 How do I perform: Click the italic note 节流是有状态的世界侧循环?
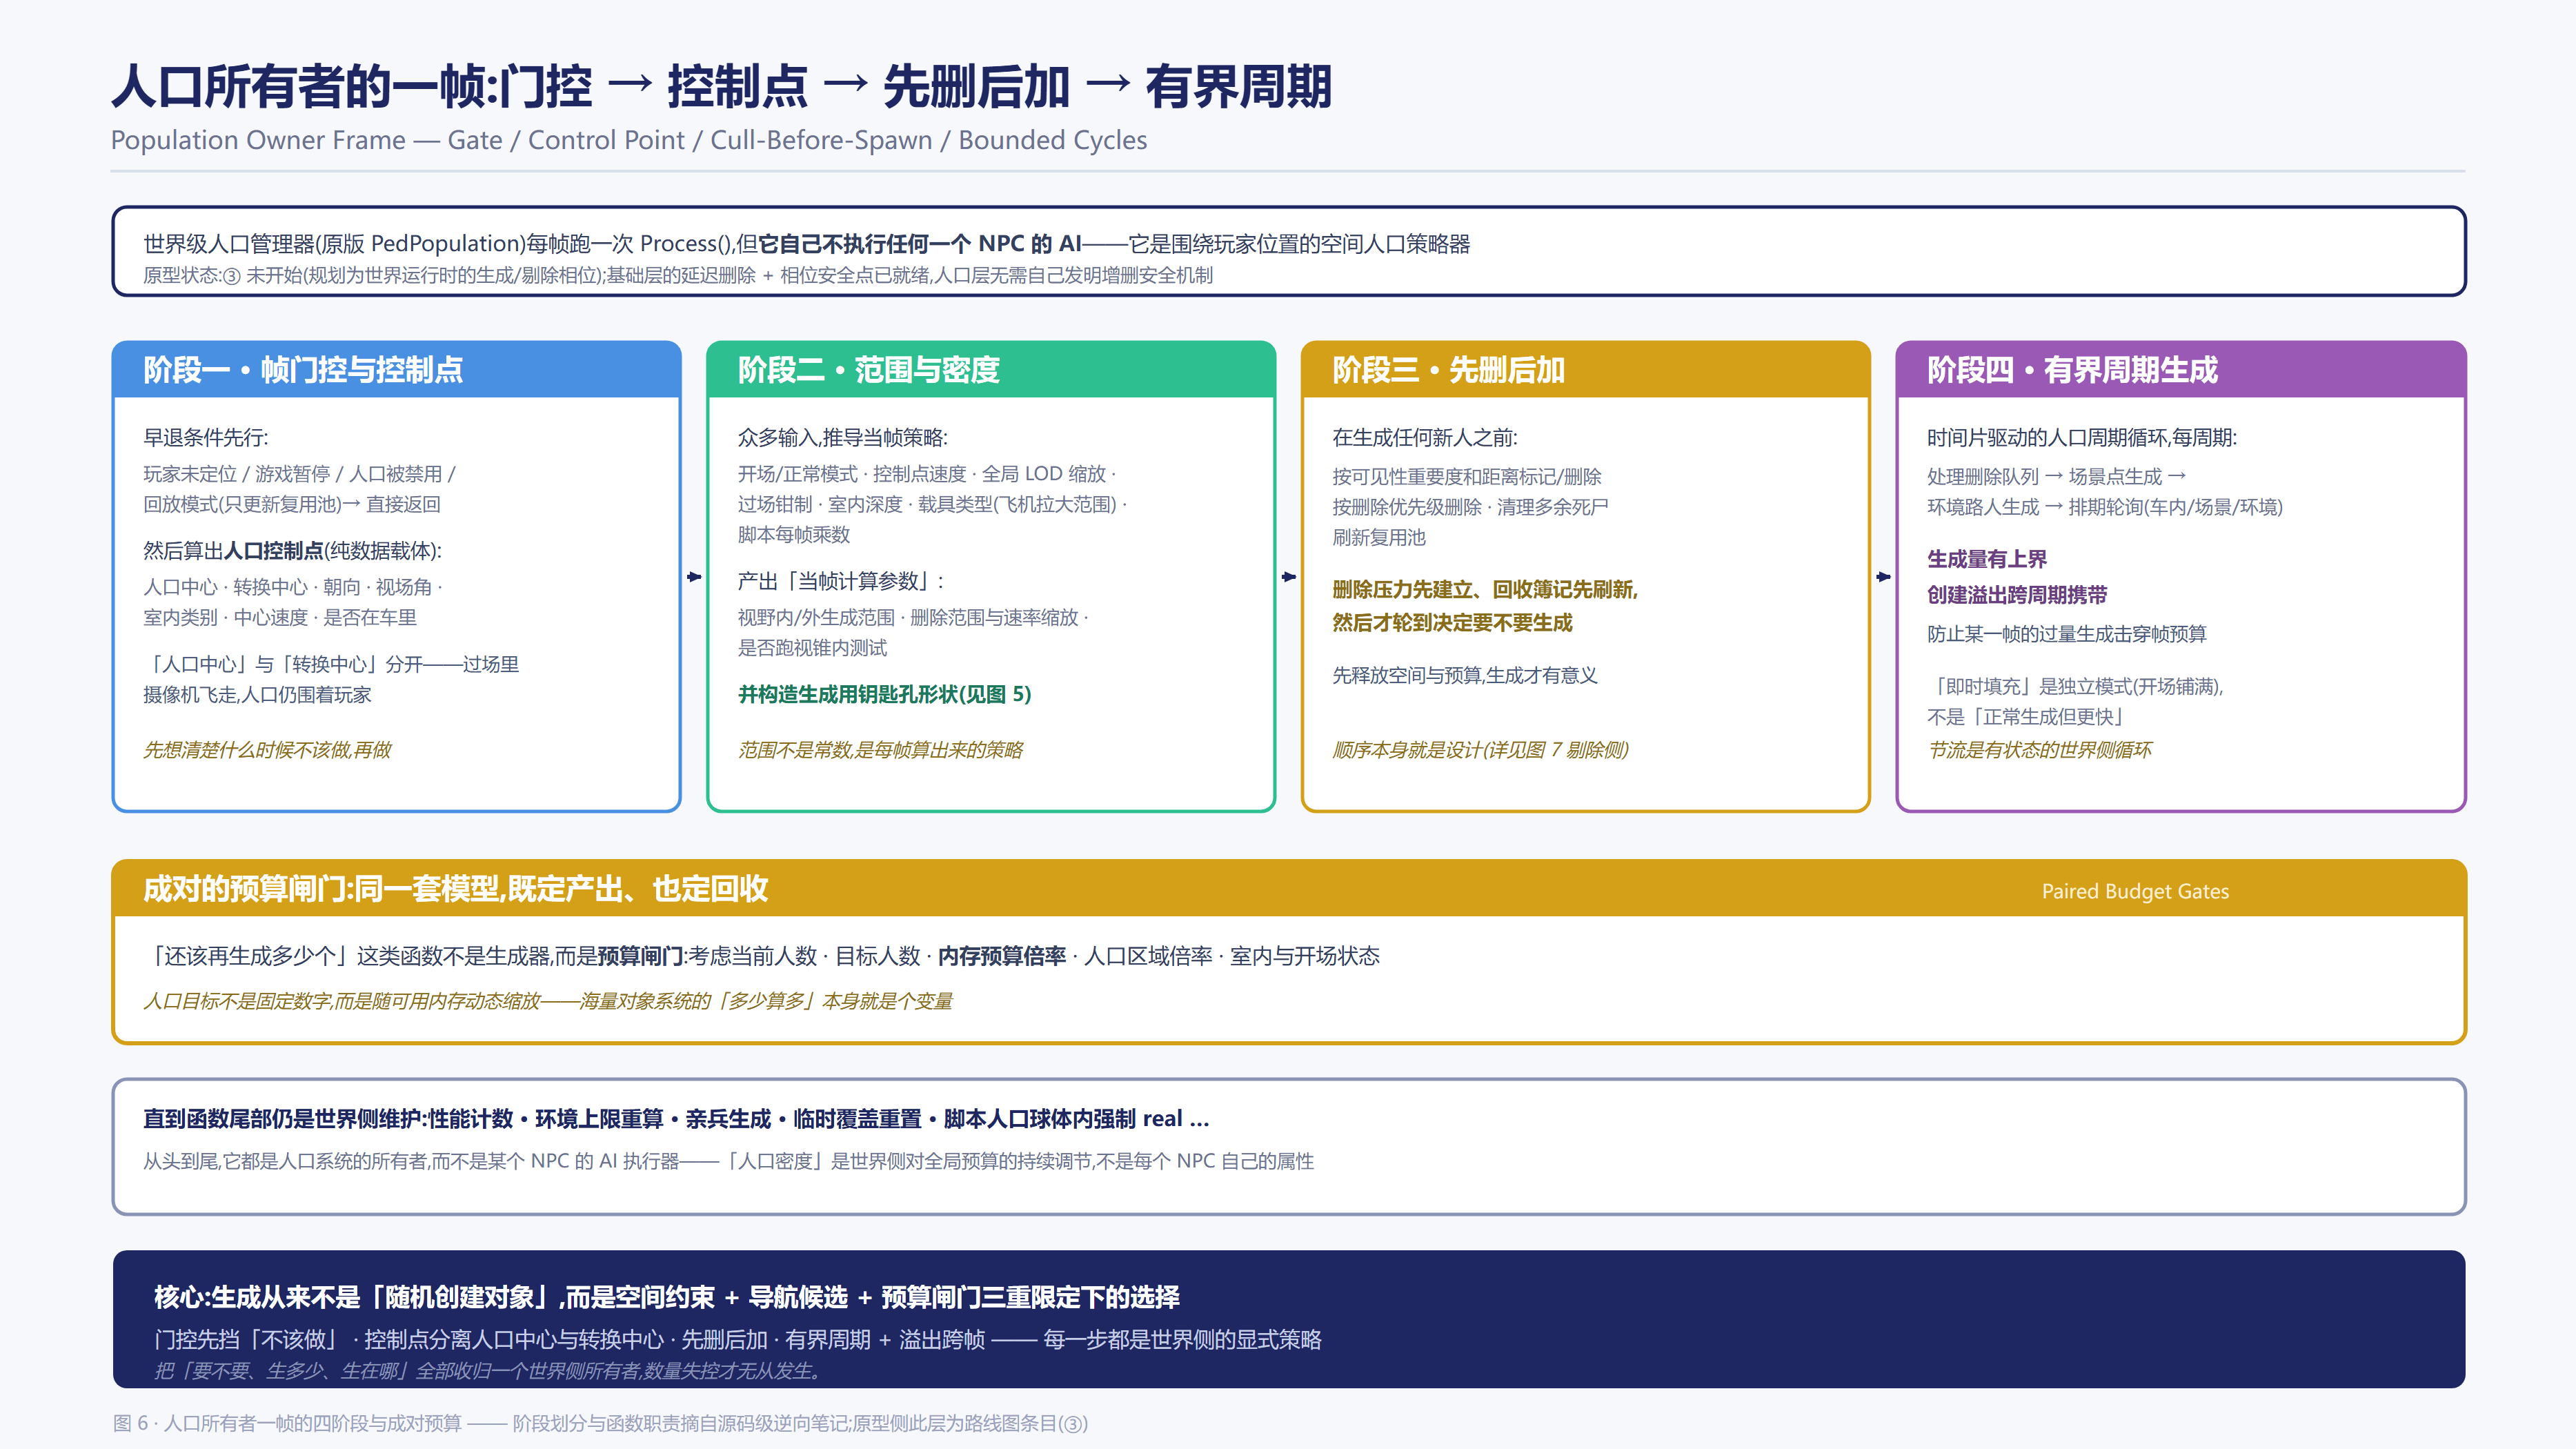click(x=2039, y=750)
